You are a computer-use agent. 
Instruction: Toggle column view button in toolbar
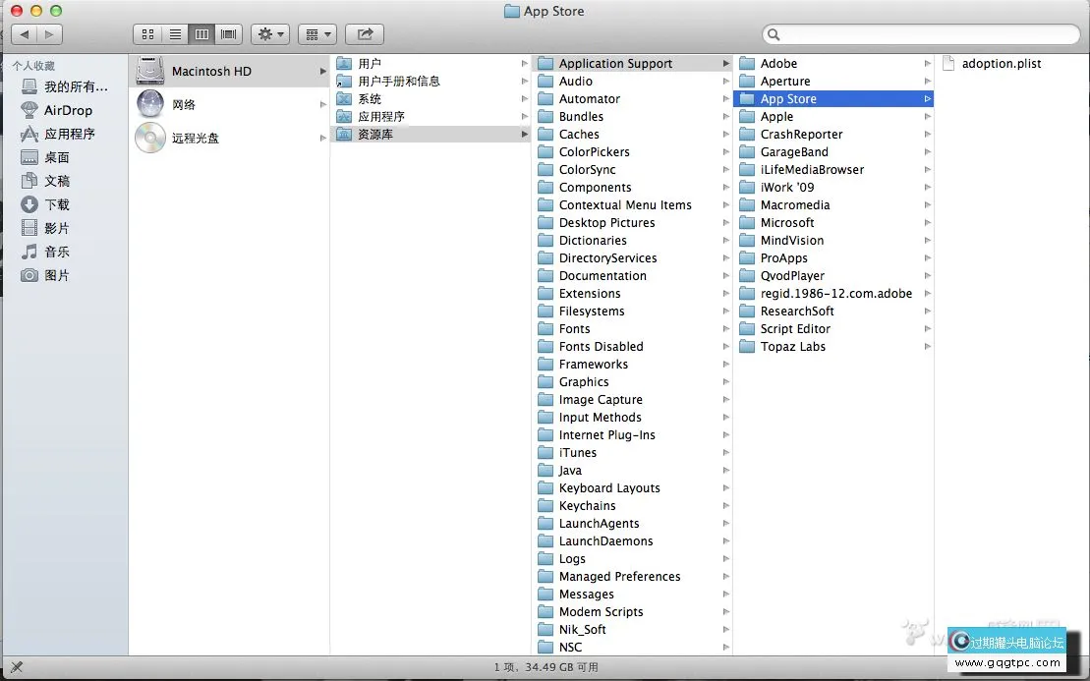[201, 34]
